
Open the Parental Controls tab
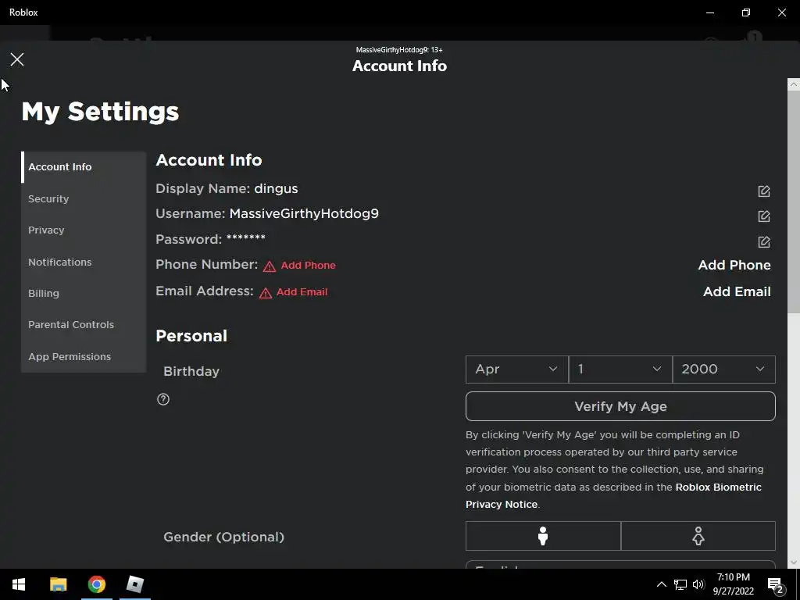click(x=84, y=324)
